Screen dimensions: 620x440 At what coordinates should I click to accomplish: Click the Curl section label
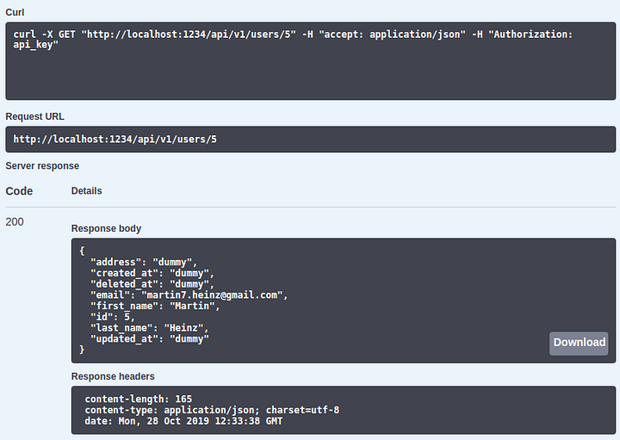click(15, 12)
